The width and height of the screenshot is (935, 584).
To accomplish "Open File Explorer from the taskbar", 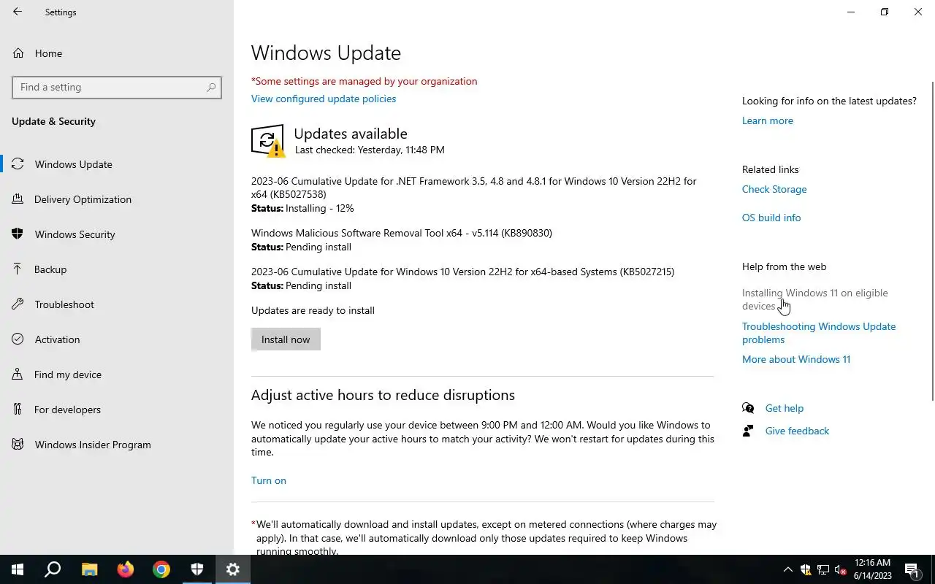I will coord(89,569).
